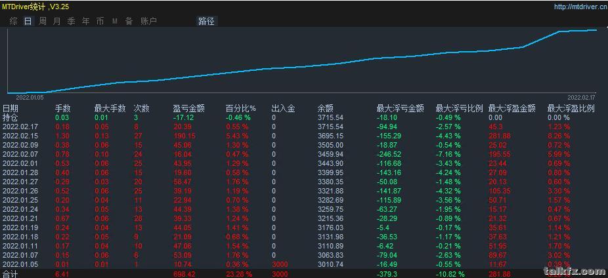Click the 路径 path button

point(206,21)
